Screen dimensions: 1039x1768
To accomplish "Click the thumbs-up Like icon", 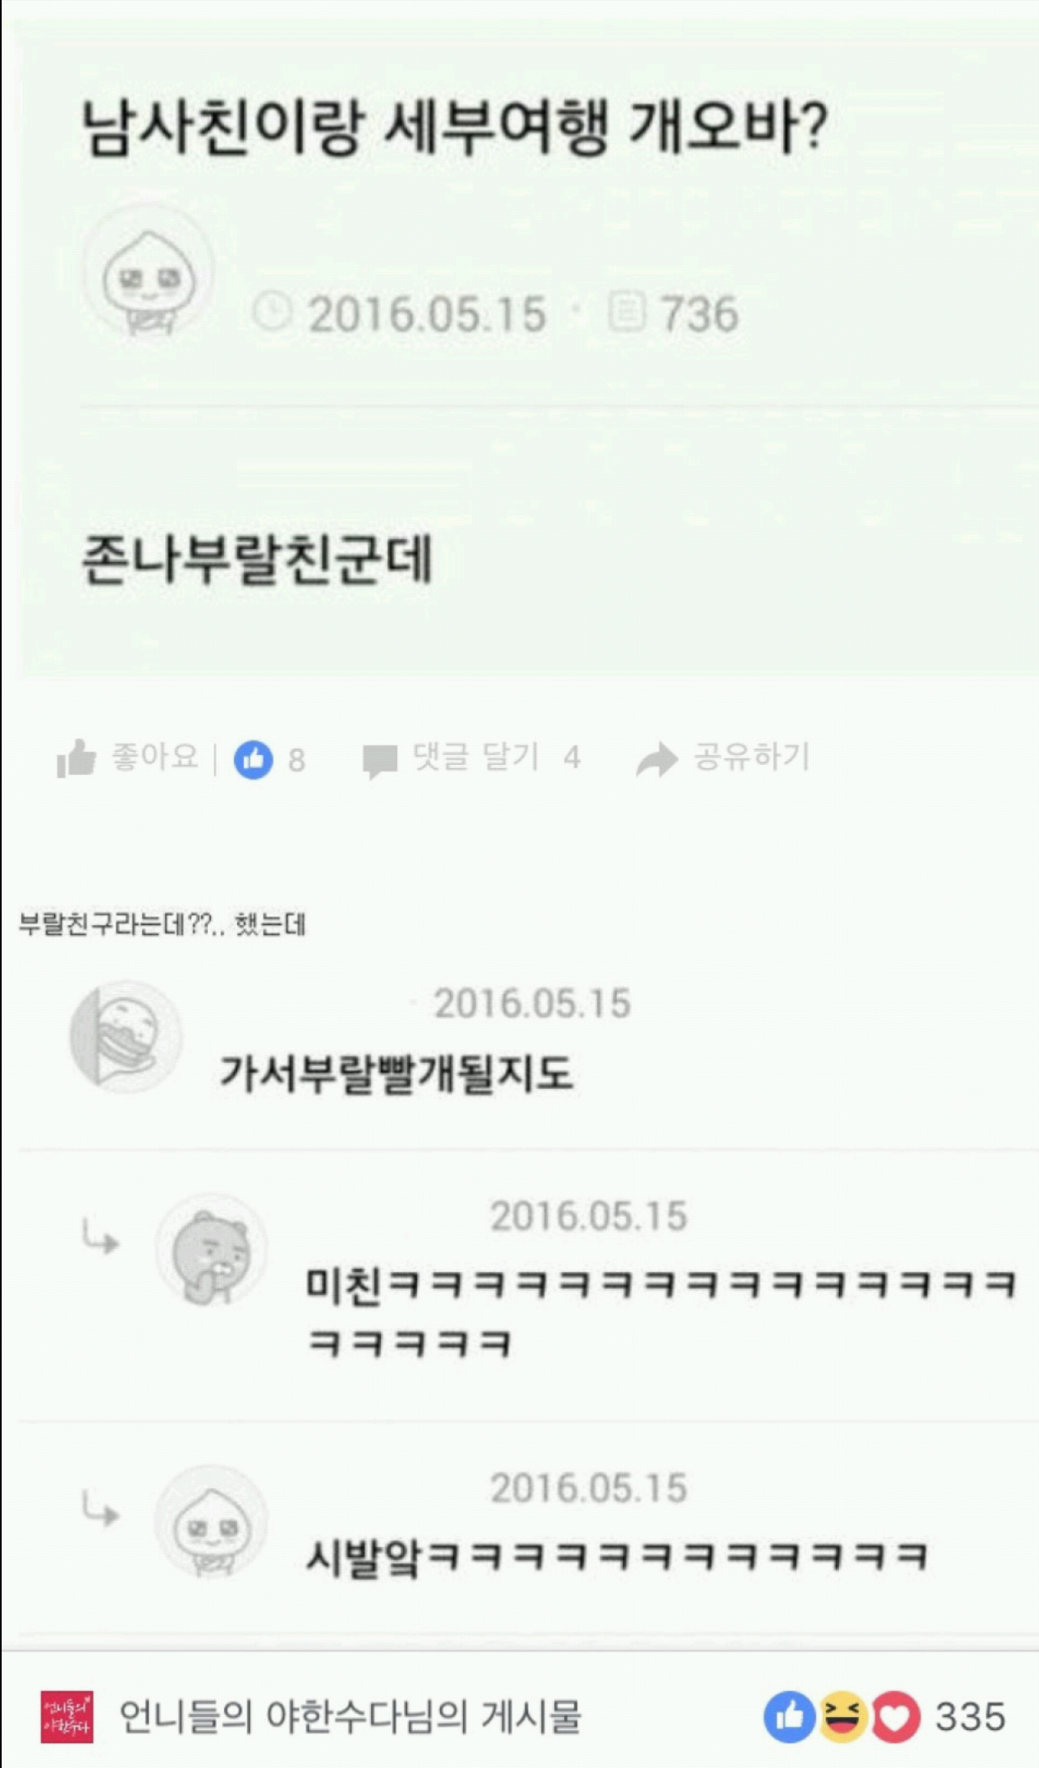I will pos(76,759).
